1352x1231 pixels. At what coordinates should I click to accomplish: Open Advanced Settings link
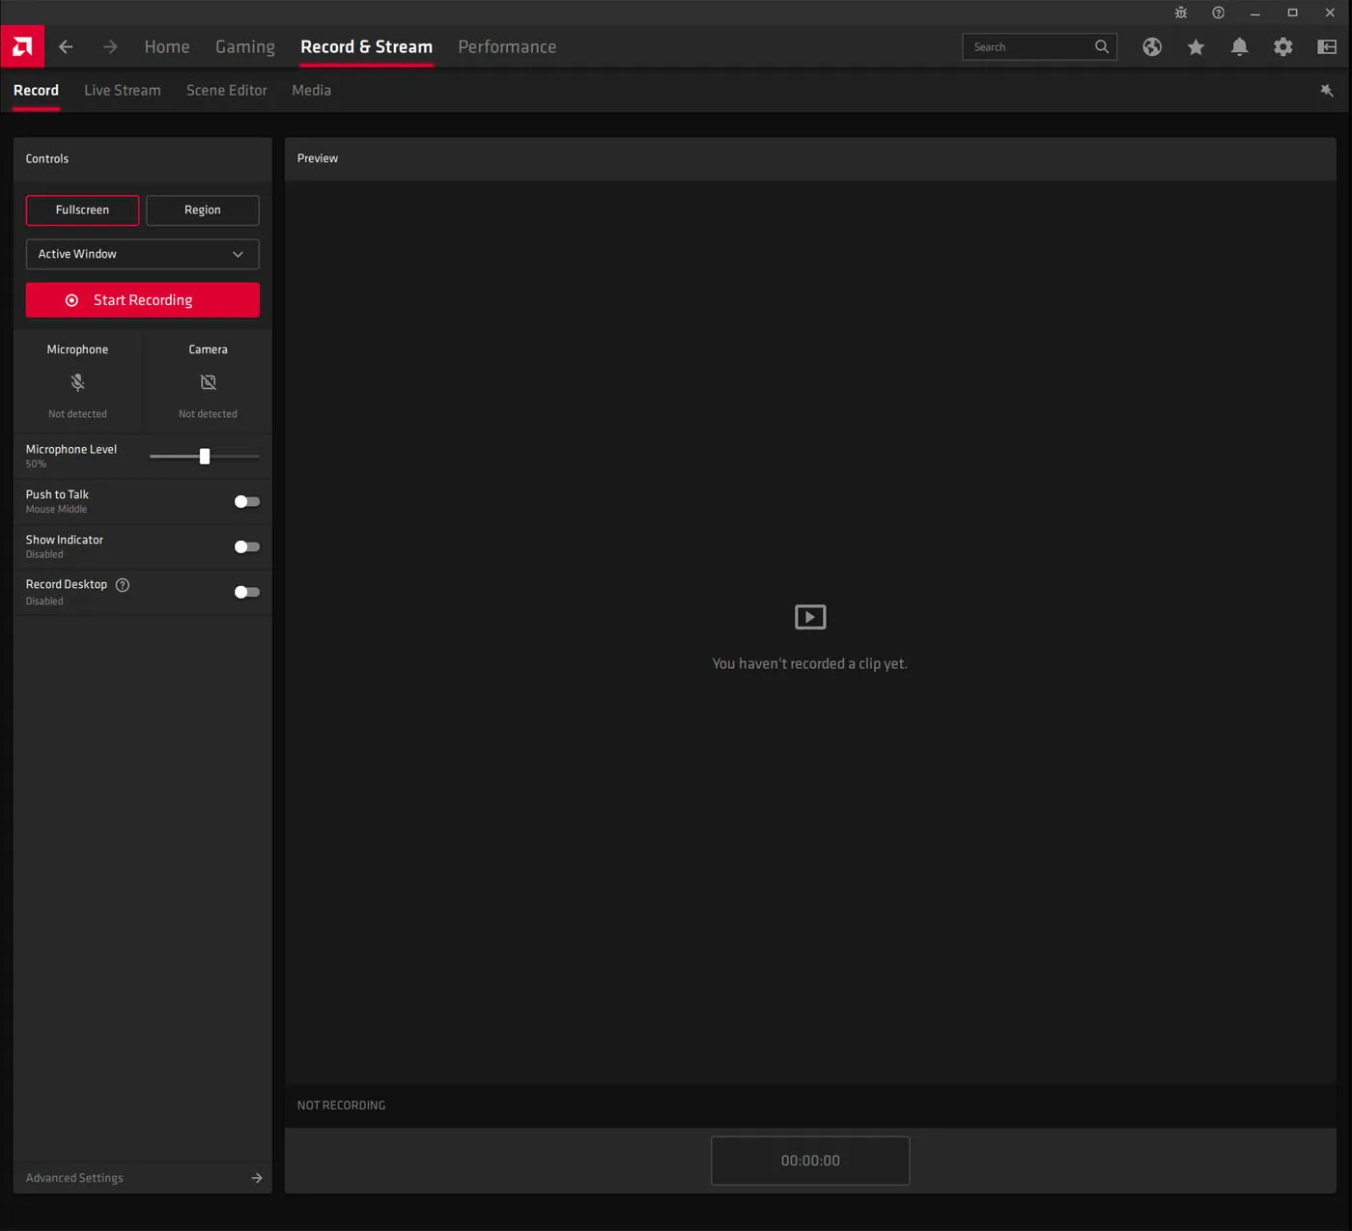tap(74, 1178)
